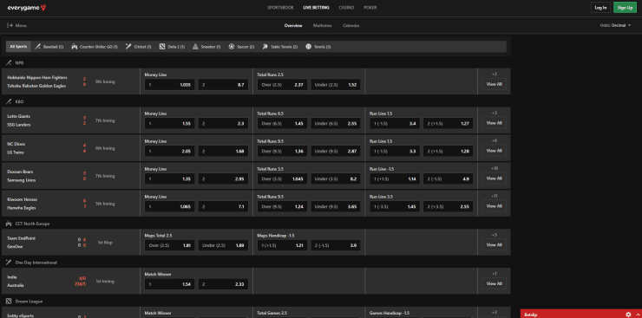This screenshot has width=642, height=318.
Task: Click the KBO league baseball icon
Action: click(9, 101)
